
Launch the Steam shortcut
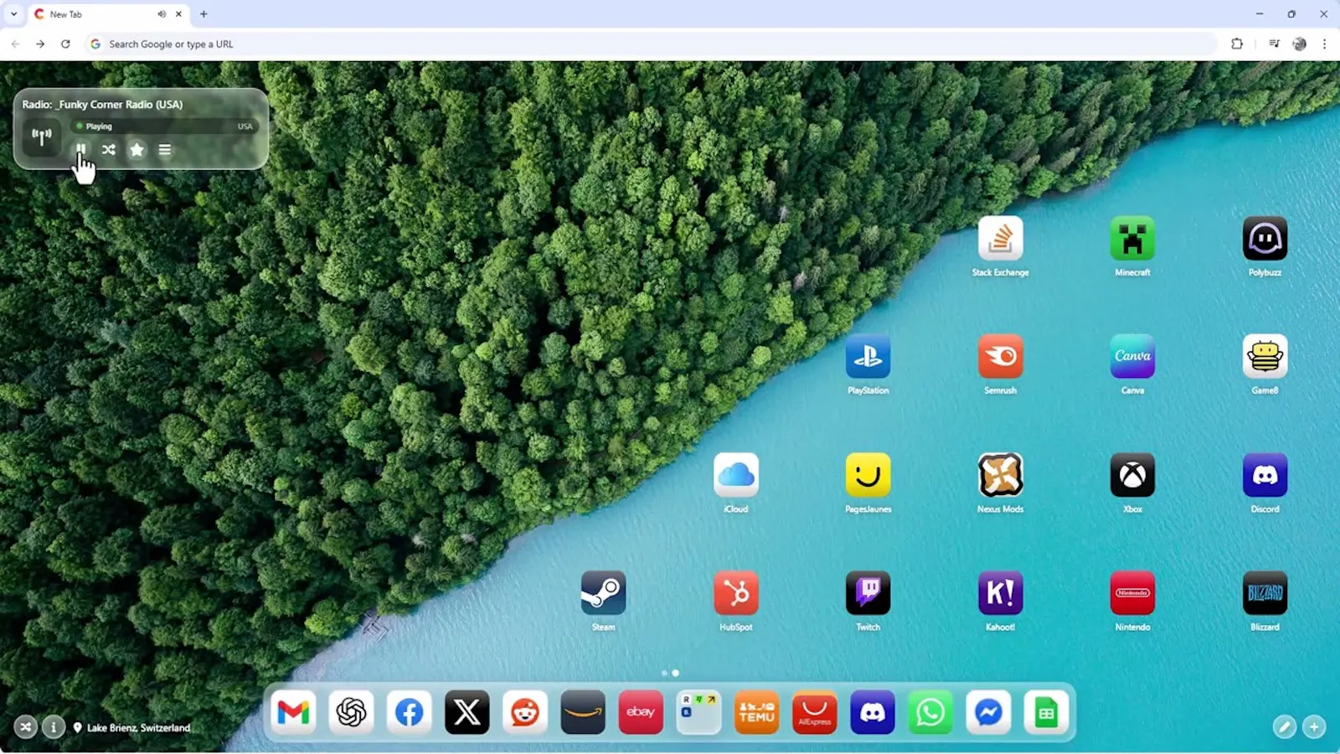pyautogui.click(x=603, y=593)
